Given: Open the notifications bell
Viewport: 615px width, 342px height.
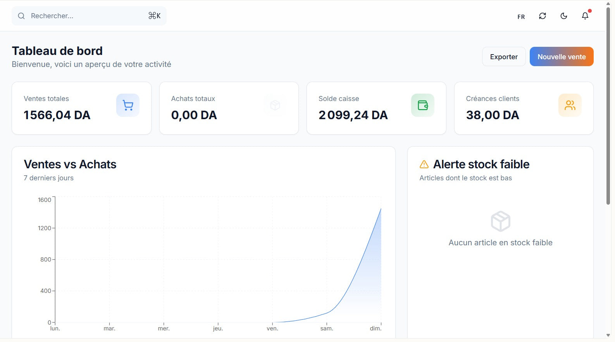Looking at the screenshot, I should (x=585, y=16).
